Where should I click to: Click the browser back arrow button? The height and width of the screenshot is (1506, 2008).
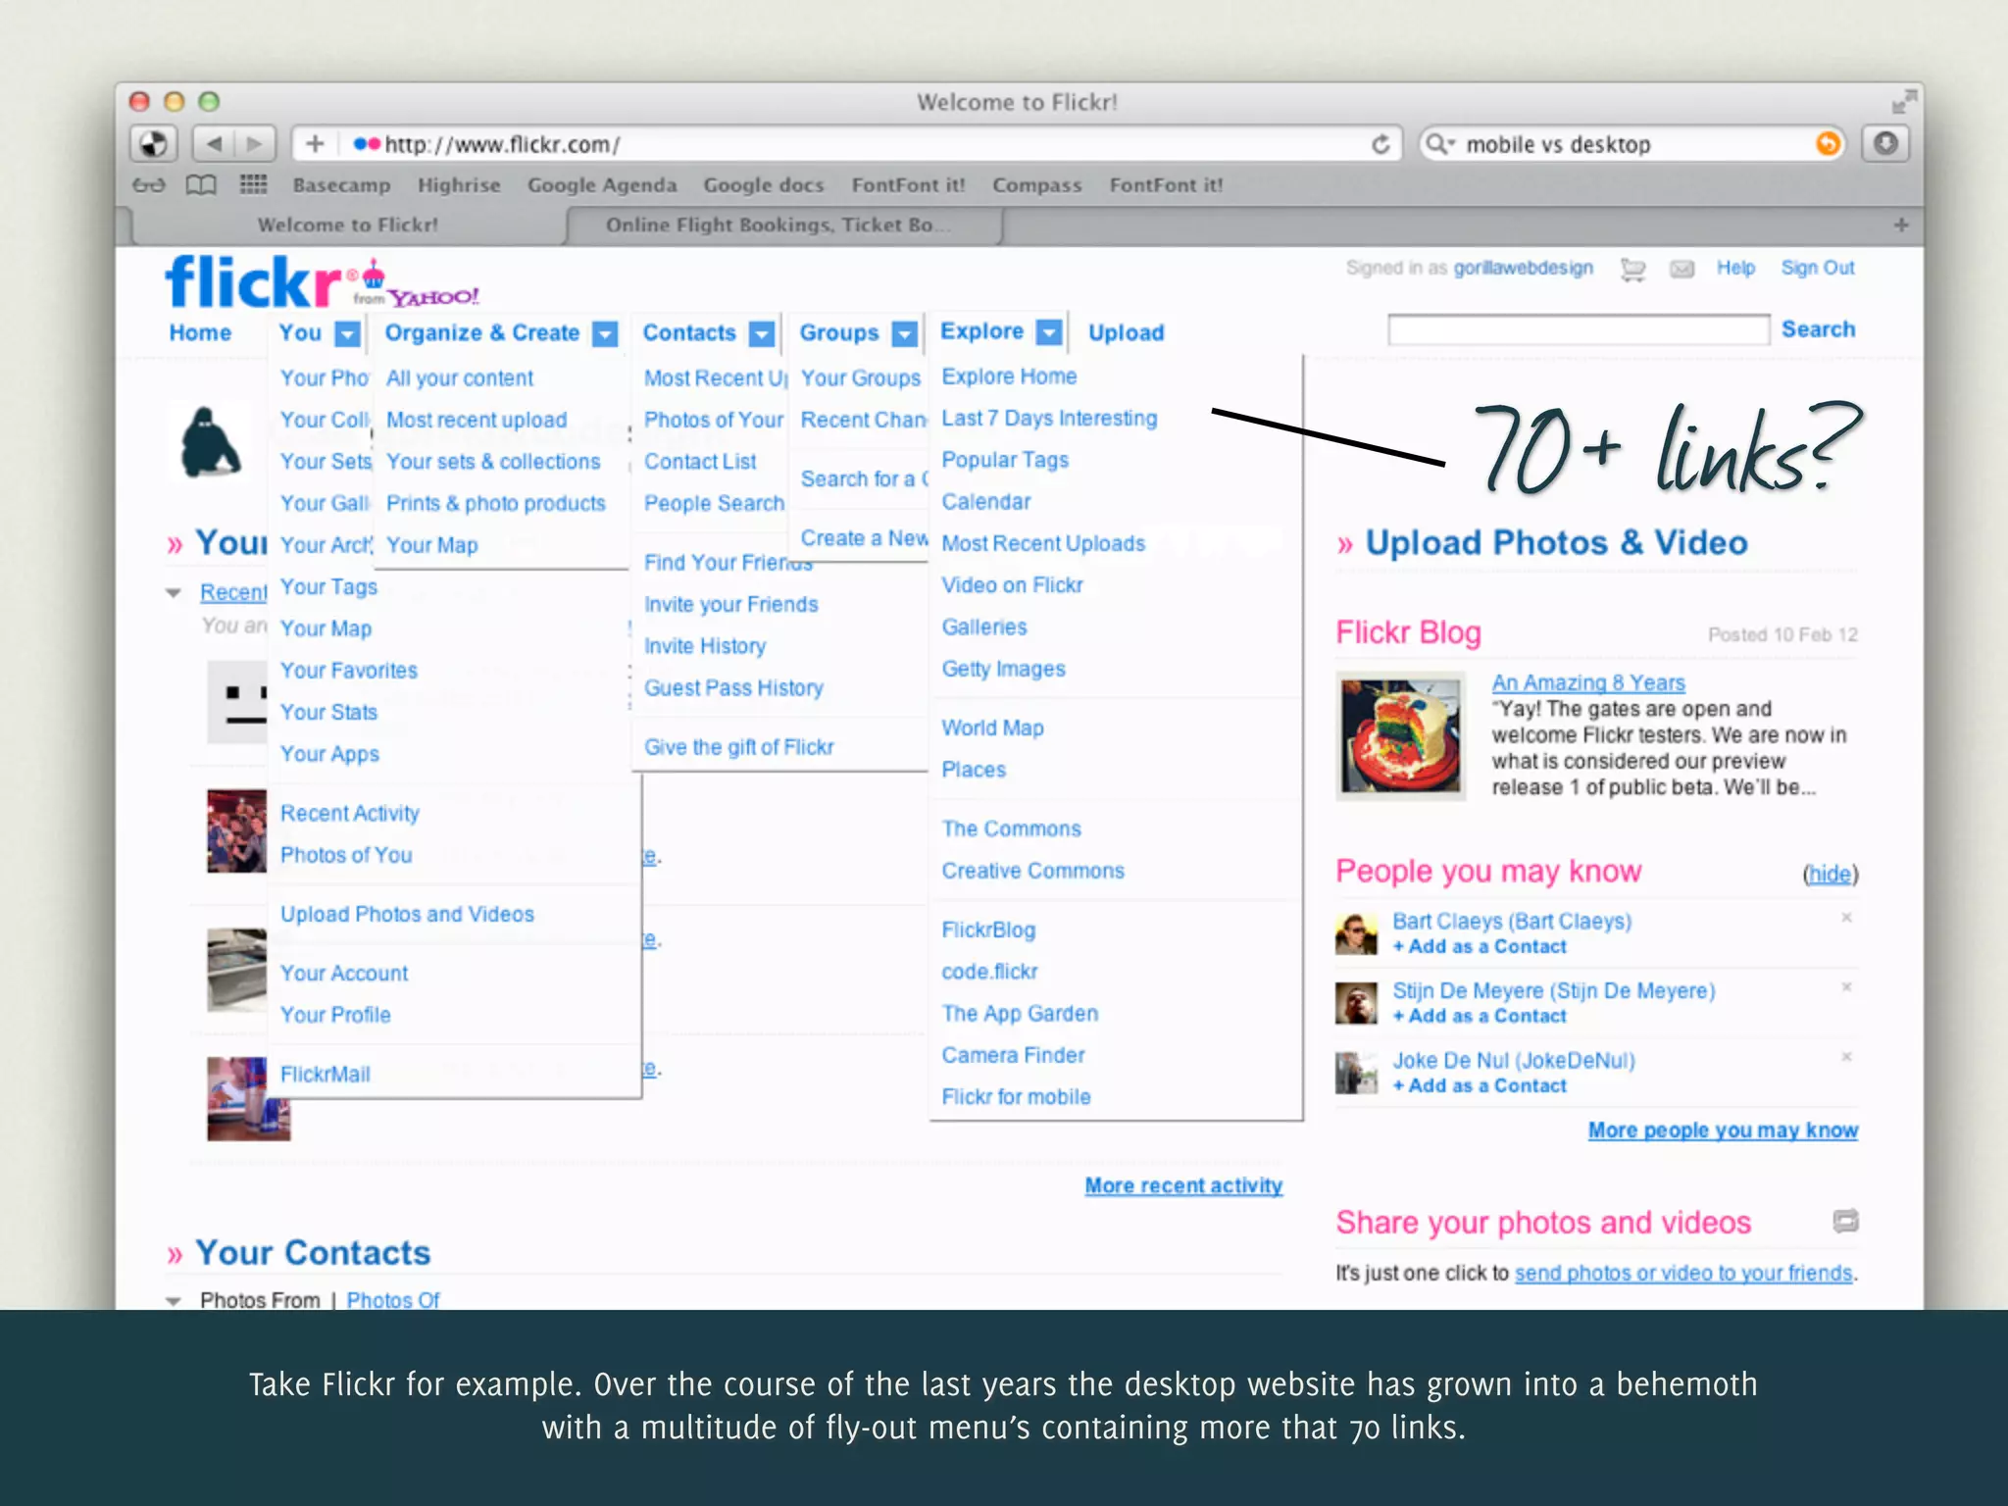(x=215, y=145)
